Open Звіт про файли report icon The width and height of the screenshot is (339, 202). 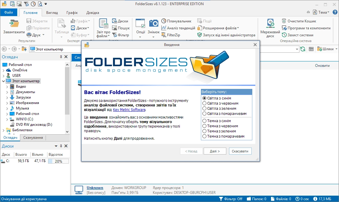[103, 23]
